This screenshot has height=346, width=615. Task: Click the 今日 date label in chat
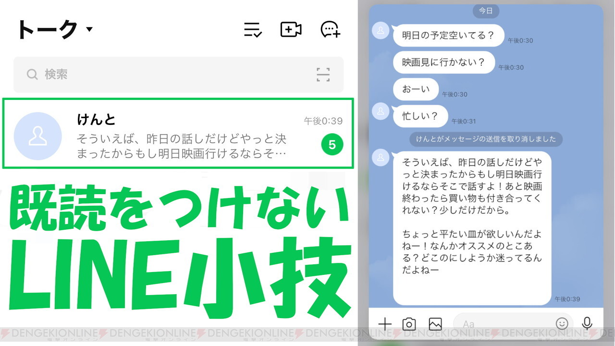coord(486,11)
